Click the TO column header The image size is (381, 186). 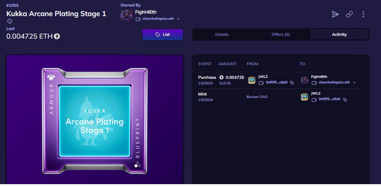coord(302,64)
